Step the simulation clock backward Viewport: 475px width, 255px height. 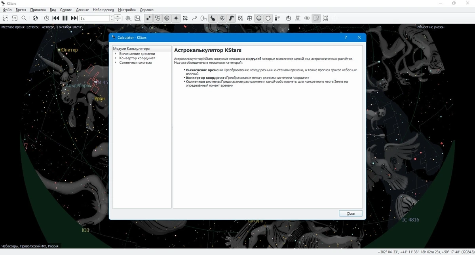pos(56,18)
